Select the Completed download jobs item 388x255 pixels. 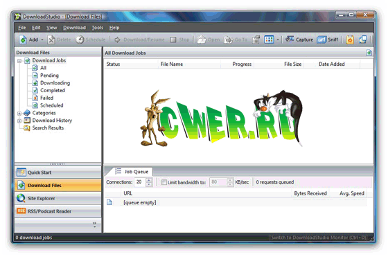[53, 90]
